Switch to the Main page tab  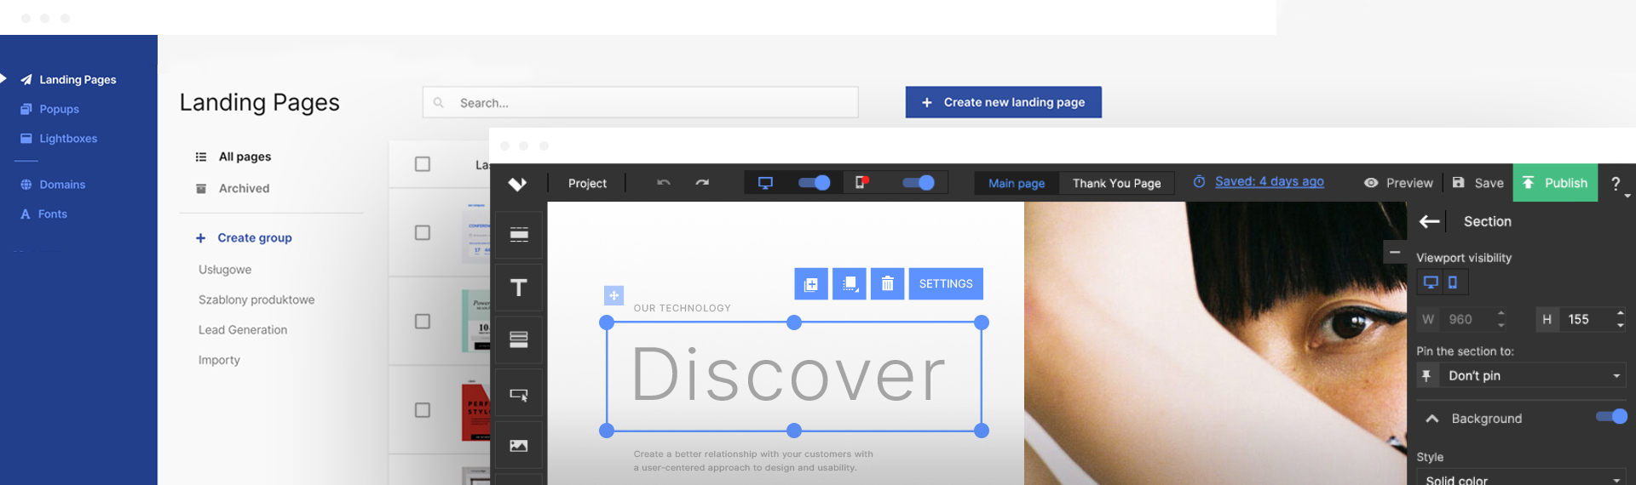[1017, 183]
